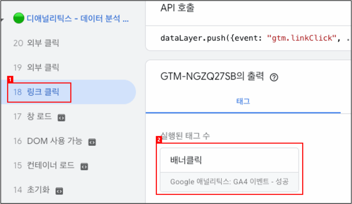Open the help icon beside GTM-NGZQ27SB의 출력

coord(274,77)
